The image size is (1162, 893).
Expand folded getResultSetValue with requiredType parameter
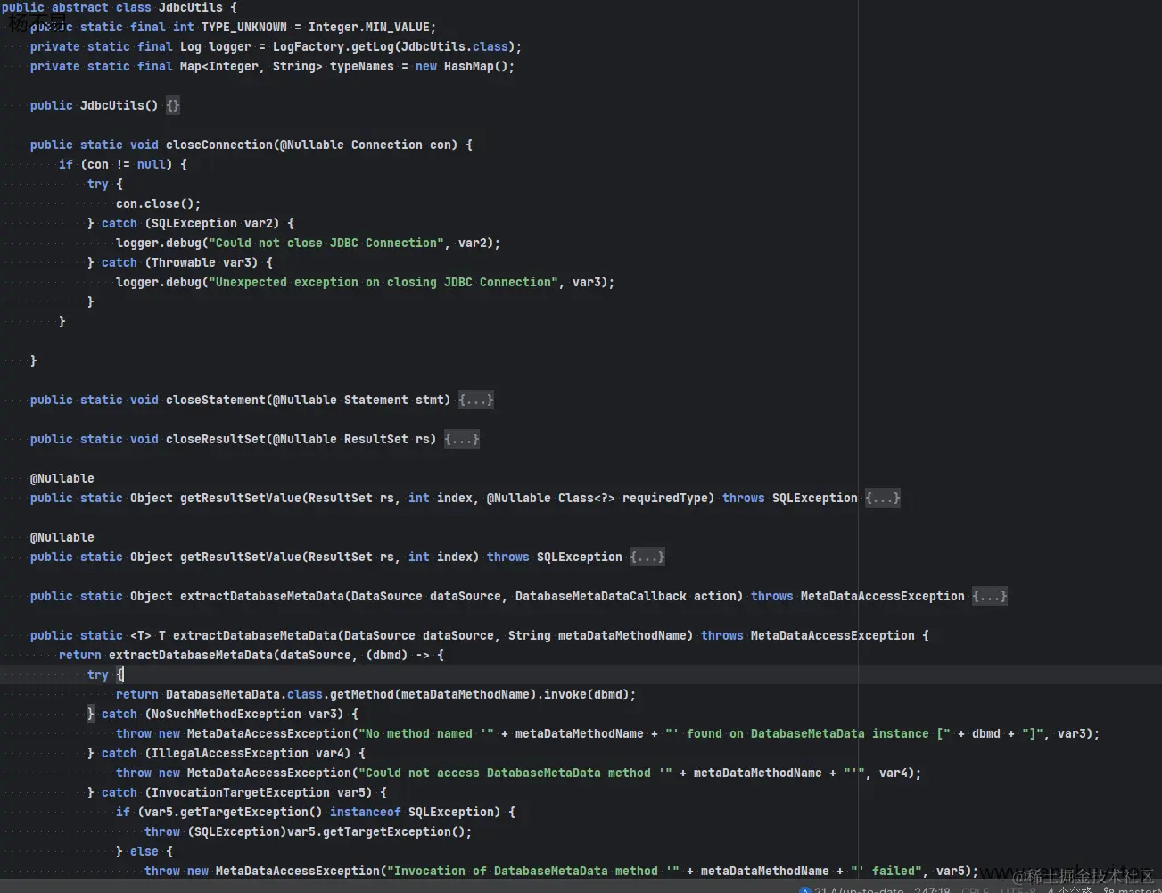[883, 498]
